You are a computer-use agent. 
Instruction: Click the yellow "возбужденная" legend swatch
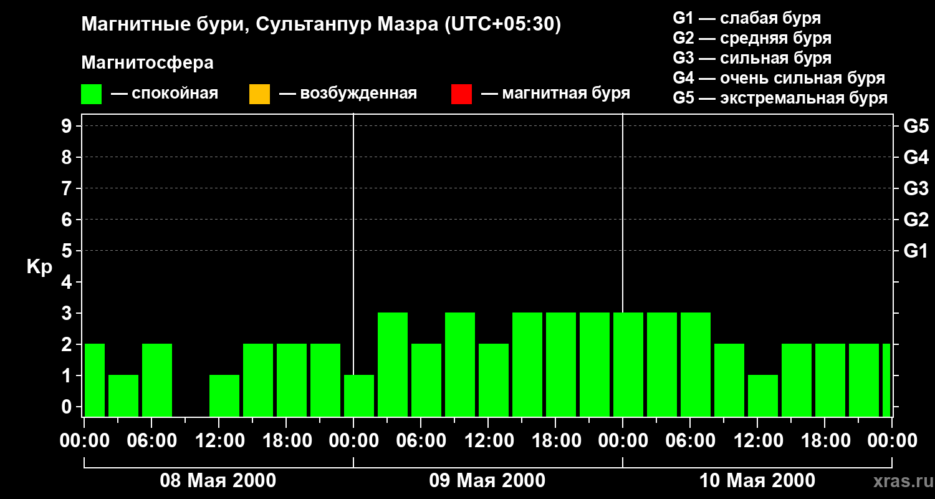click(259, 94)
